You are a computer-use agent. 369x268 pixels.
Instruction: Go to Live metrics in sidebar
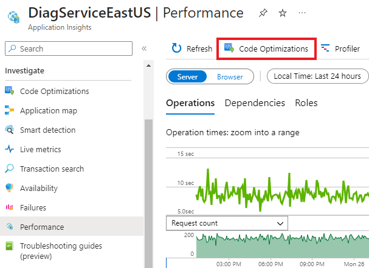click(x=41, y=150)
